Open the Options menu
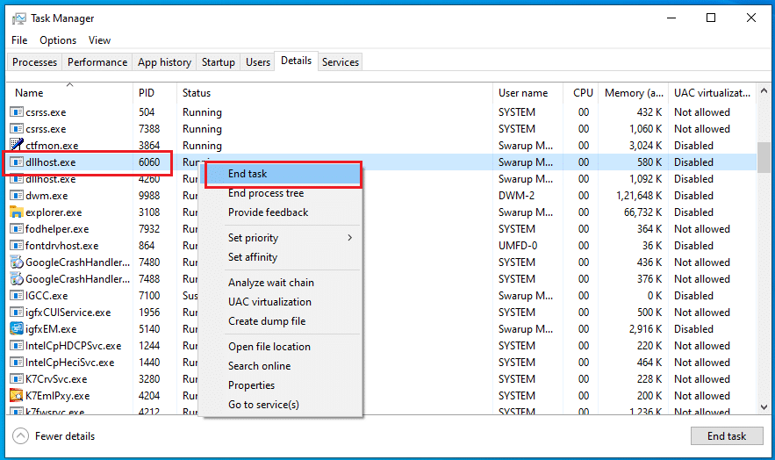This screenshot has width=775, height=460. pos(58,40)
